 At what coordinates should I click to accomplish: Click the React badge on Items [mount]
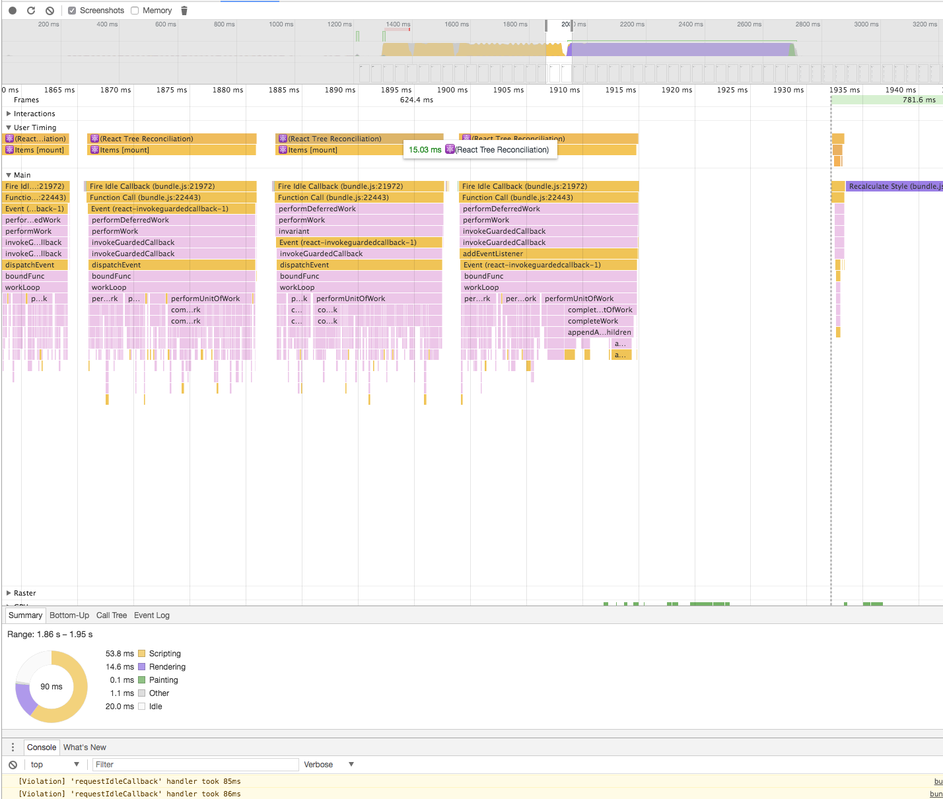(x=94, y=150)
